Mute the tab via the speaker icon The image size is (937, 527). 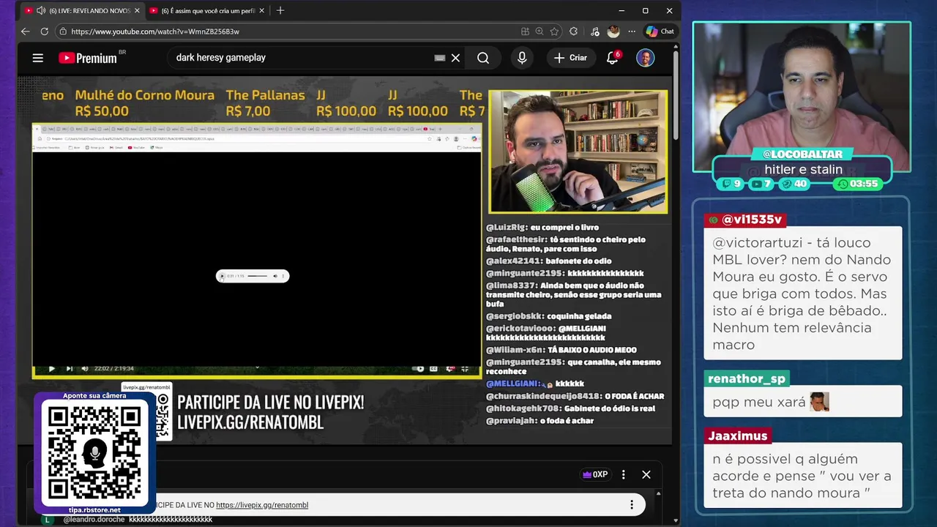(x=41, y=11)
